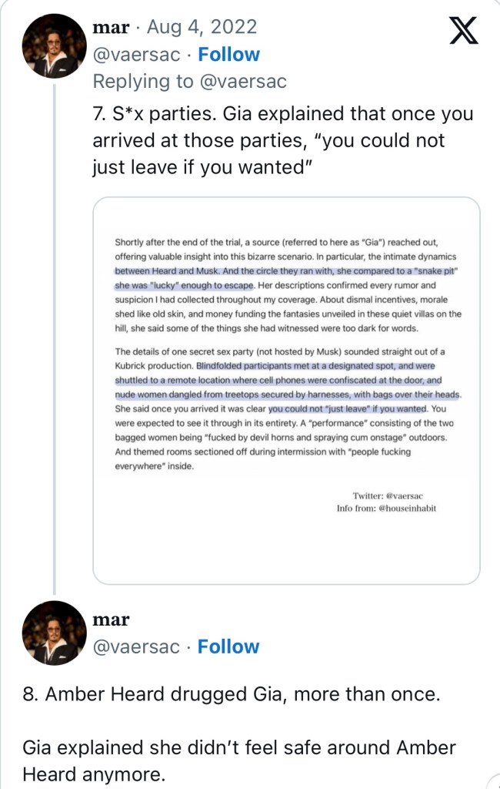The image size is (500, 789).
Task: Click the display name "mar" beside the date
Action: tap(111, 28)
